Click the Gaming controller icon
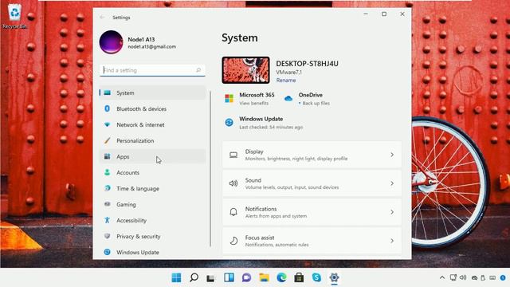The image size is (510, 287). click(x=107, y=204)
